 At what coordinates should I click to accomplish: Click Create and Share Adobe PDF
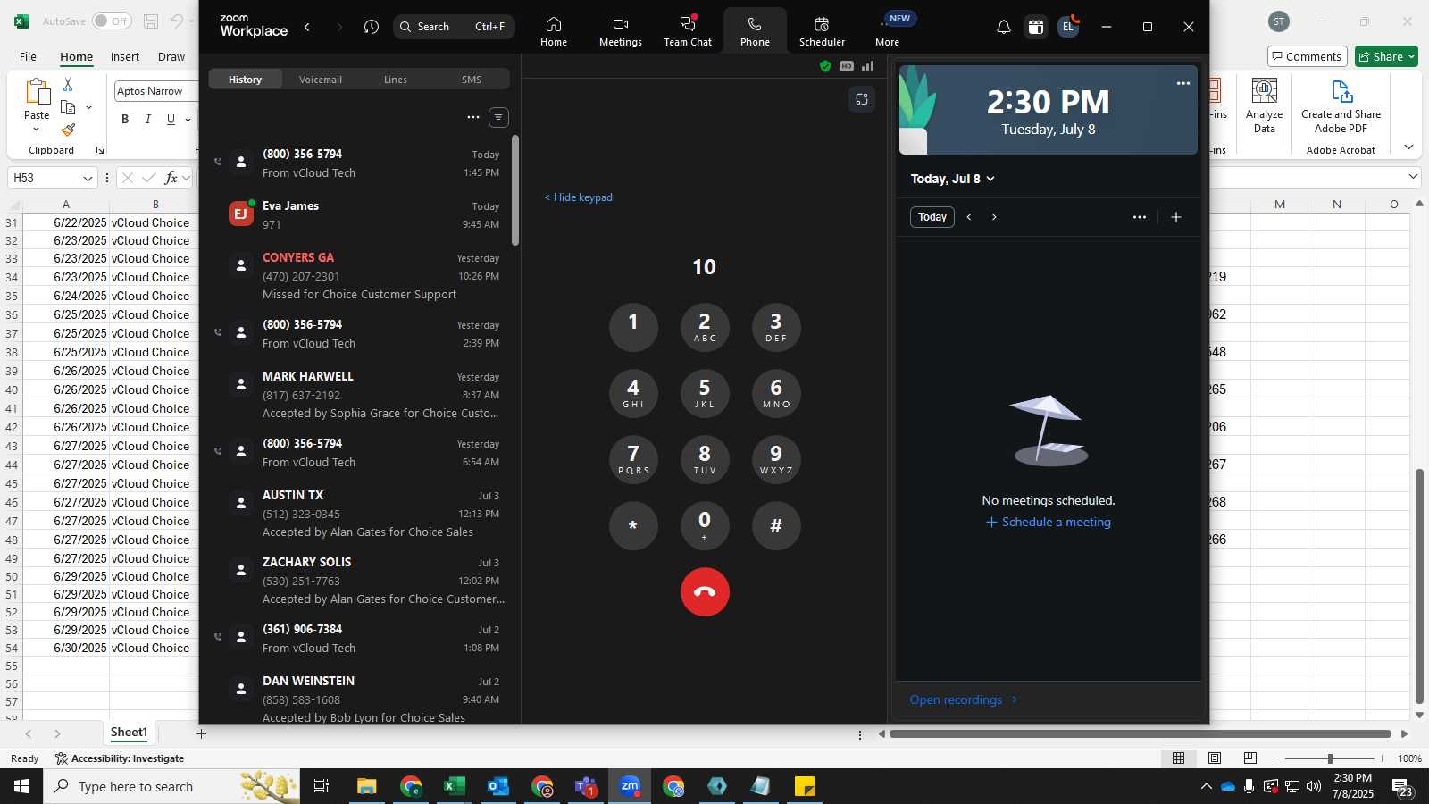[x=1341, y=106]
